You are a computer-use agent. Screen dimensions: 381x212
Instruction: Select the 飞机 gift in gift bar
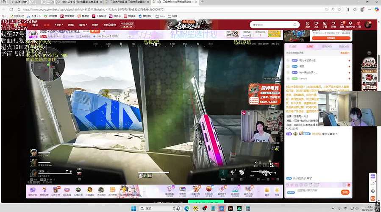coord(248,191)
